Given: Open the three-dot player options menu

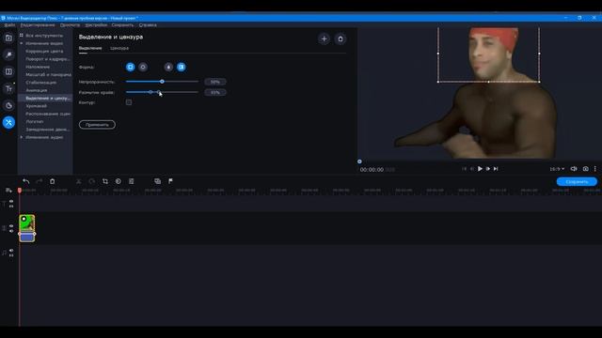Looking at the screenshot, I should pyautogui.click(x=595, y=169).
